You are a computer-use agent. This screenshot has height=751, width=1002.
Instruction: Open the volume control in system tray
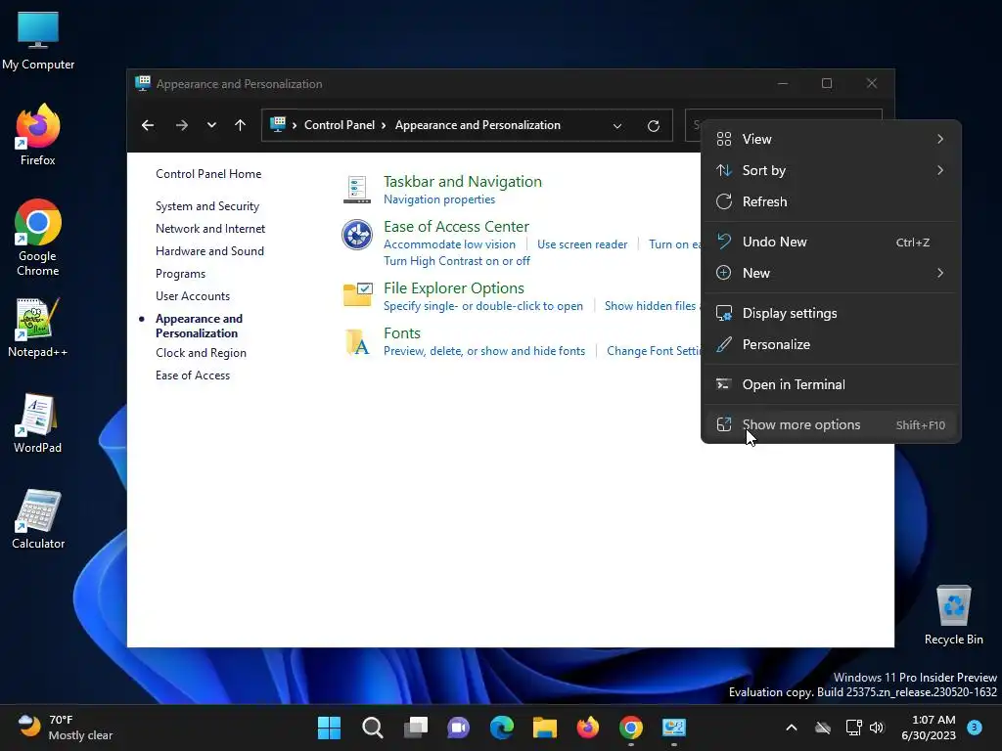[877, 728]
